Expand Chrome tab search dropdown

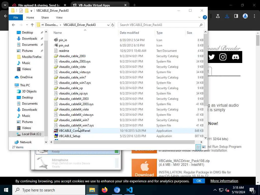[x=5, y=5]
